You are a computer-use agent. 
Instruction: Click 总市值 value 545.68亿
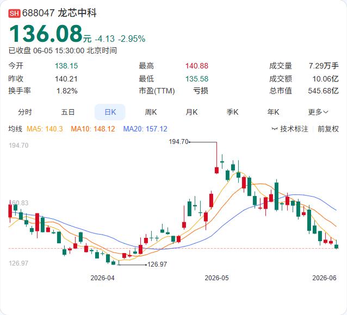[x=323, y=91]
